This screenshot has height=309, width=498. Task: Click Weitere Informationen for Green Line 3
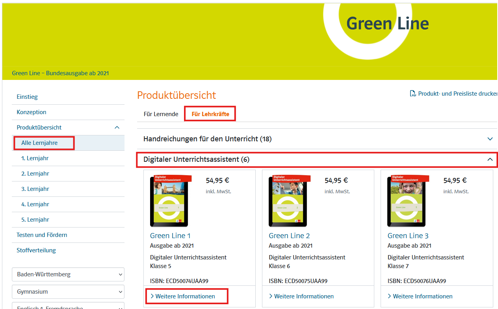[x=420, y=296]
